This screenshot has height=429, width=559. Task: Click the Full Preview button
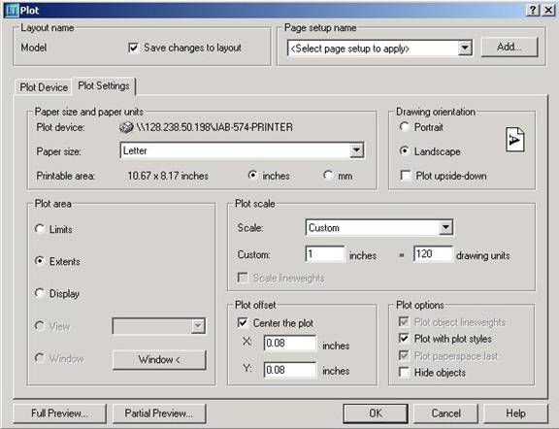point(59,413)
